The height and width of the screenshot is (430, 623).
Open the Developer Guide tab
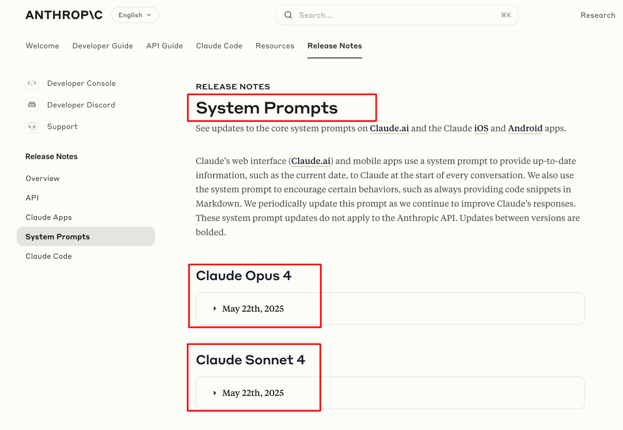(103, 46)
